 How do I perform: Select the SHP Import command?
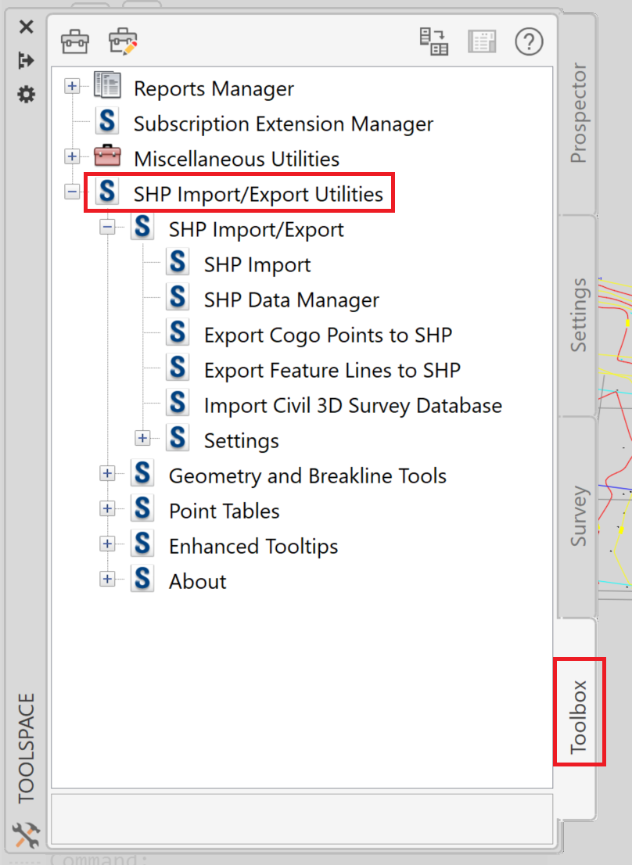[257, 265]
